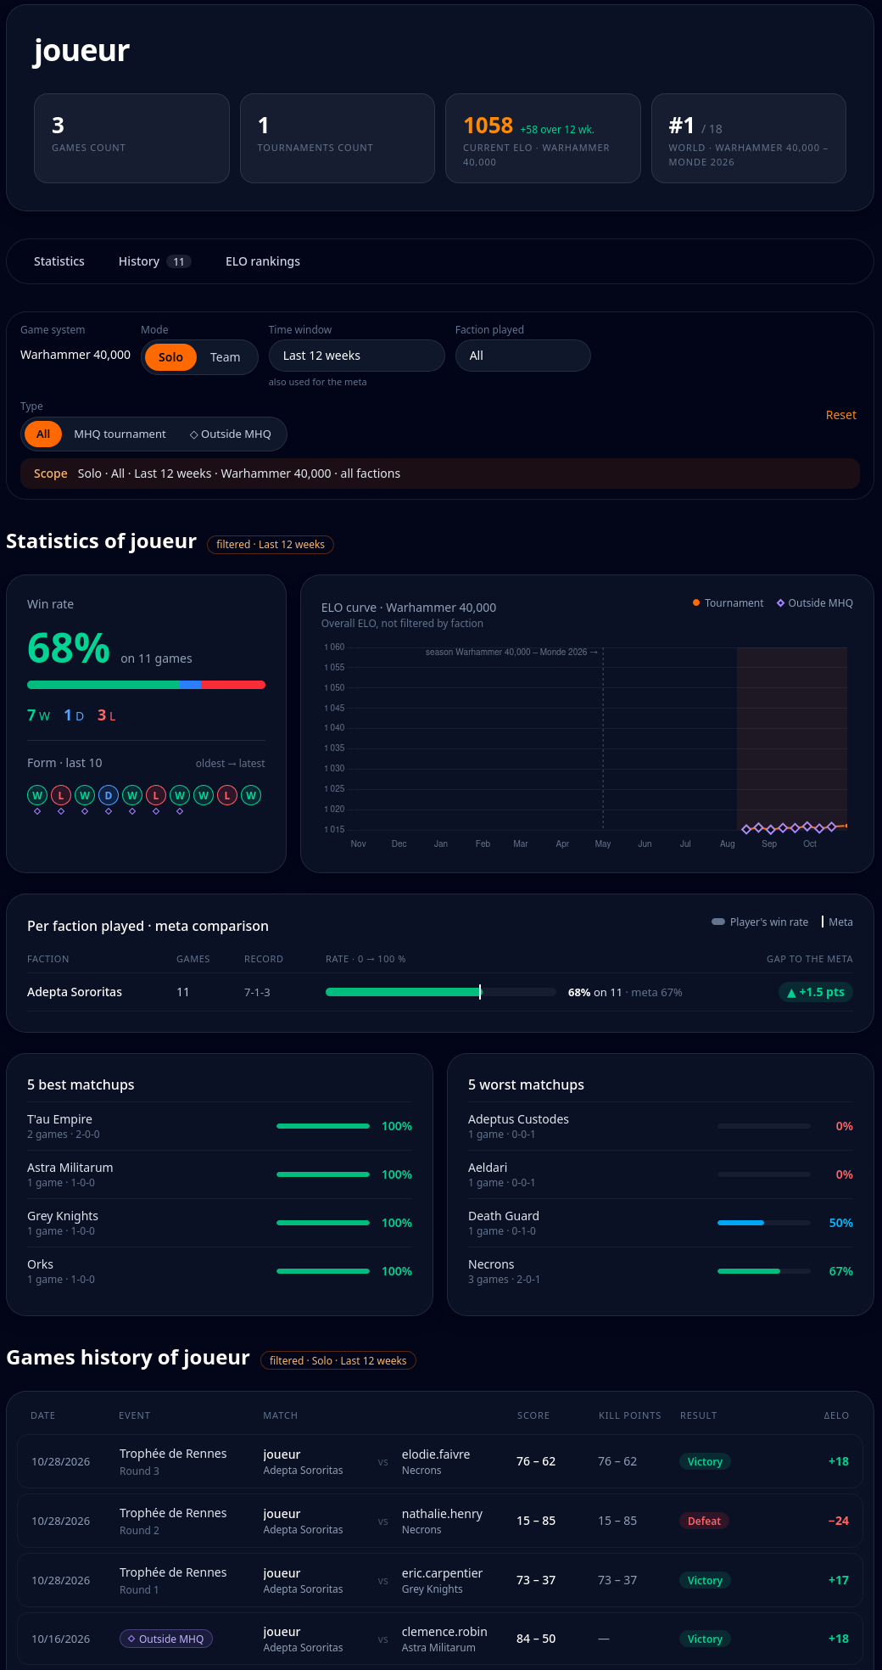
Task: Click the orange tournament point at ELO curve end
Action: click(846, 826)
